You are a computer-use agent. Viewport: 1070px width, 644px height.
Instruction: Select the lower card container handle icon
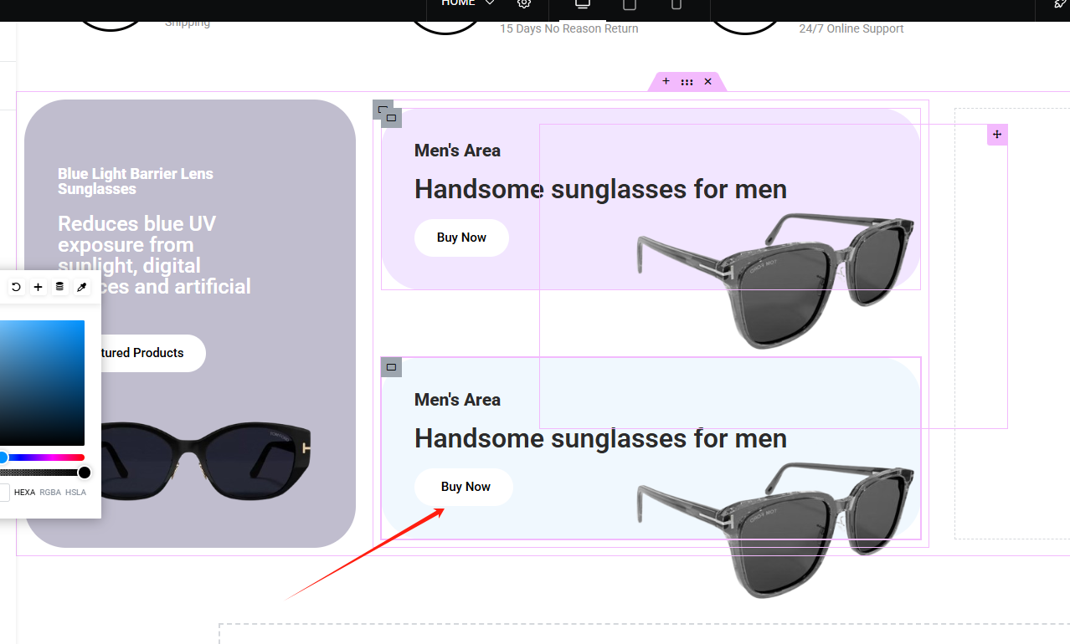pos(391,367)
